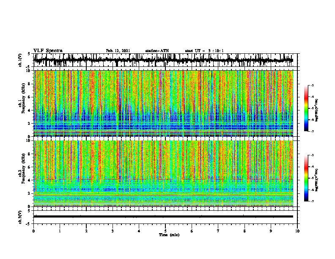Click the "8" kHz tick on ch.1 axis
This screenshot has width=335, height=259.
point(30,84)
